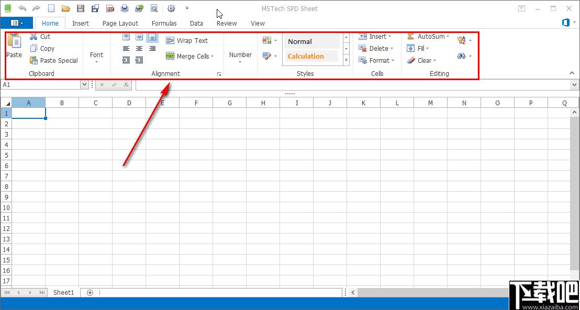Click the Increase Indent icon

point(139,60)
